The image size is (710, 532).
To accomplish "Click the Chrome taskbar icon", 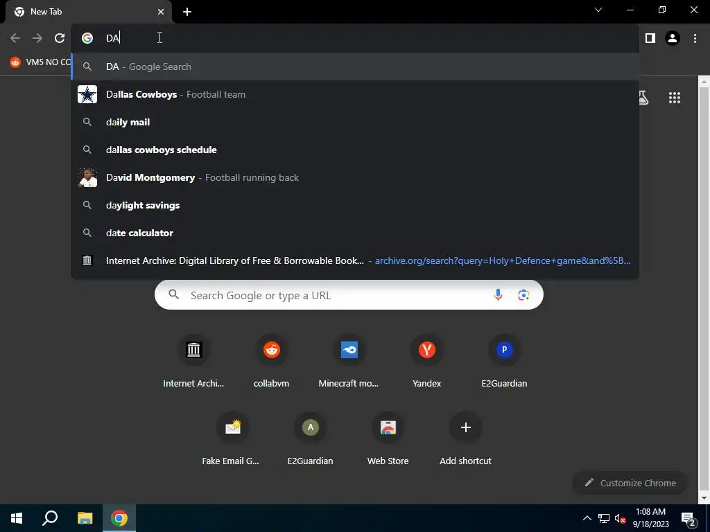I will (119, 518).
